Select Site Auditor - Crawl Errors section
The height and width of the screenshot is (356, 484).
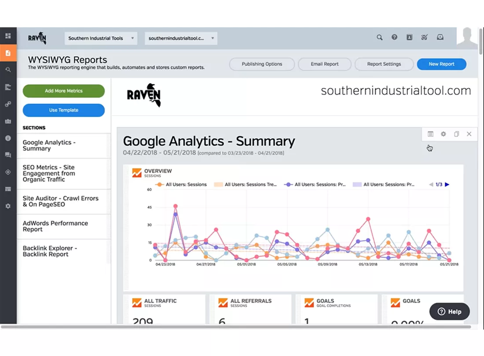[x=64, y=201]
